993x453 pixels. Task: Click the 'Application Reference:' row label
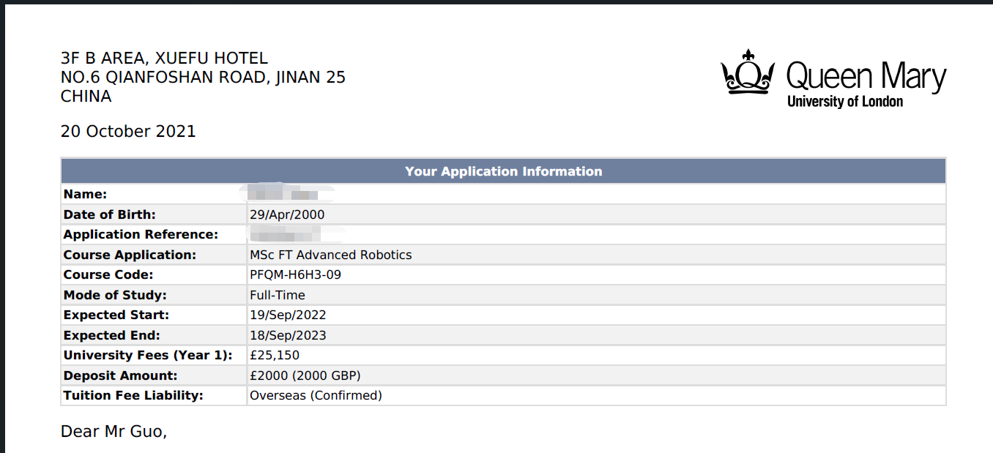click(x=141, y=235)
